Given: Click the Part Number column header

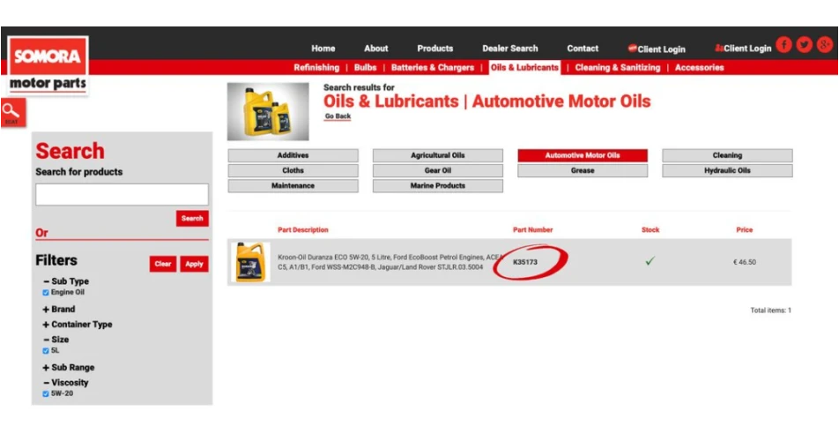Looking at the screenshot, I should coord(532,229).
